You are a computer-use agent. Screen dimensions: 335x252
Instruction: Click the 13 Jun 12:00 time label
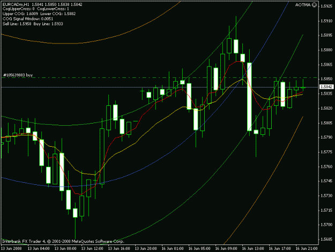(92, 249)
